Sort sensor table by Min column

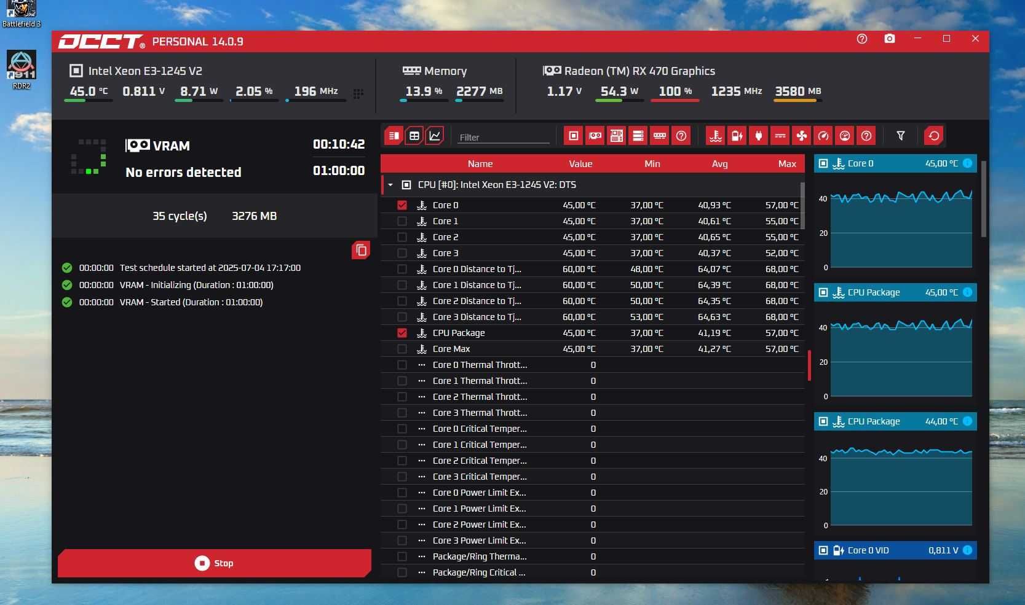(x=652, y=164)
